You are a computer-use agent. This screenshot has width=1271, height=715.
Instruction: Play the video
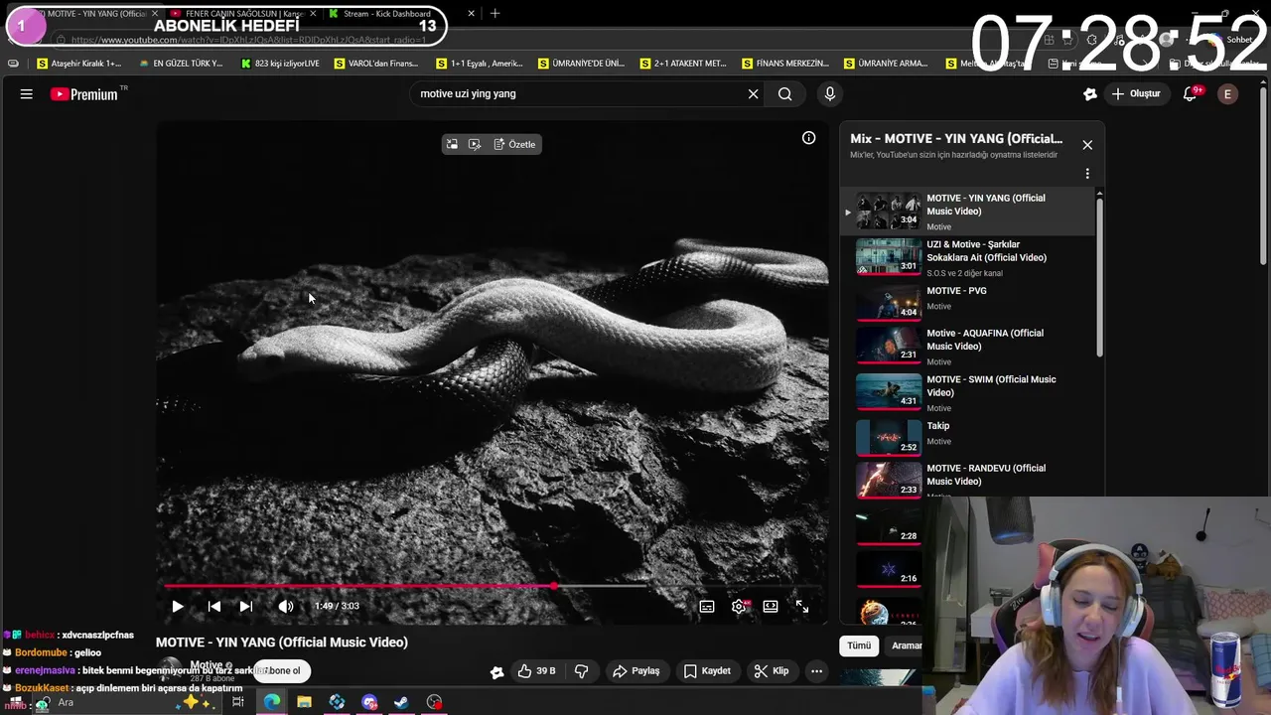coord(178,607)
